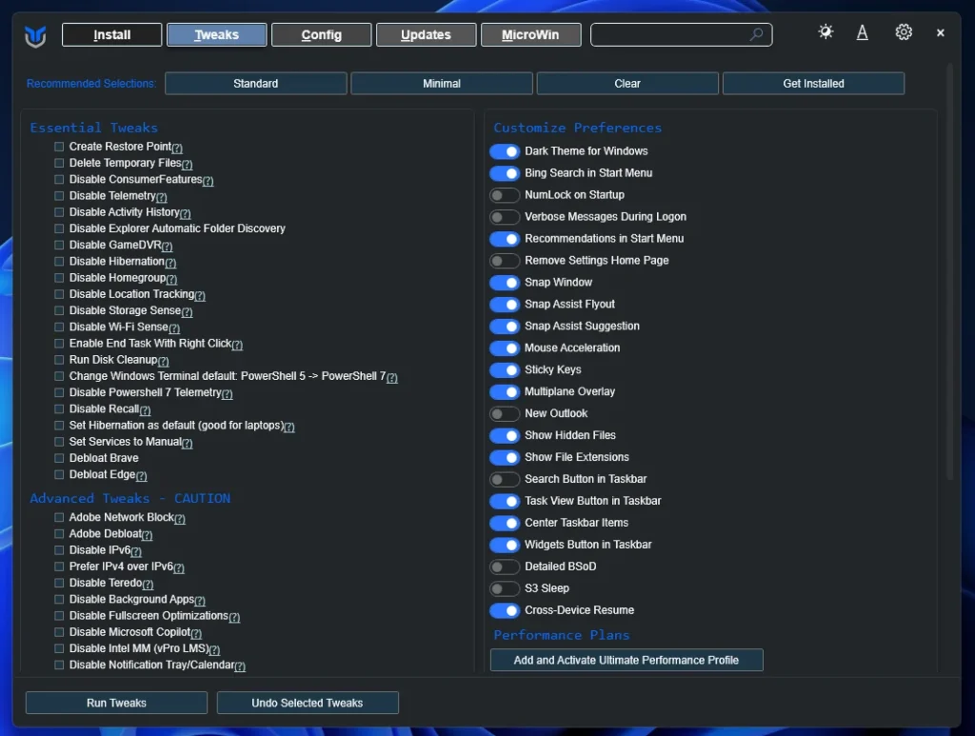The image size is (975, 736).
Task: Check Prefer IPv4 over IPv6 checkbox
Action: pos(59,567)
